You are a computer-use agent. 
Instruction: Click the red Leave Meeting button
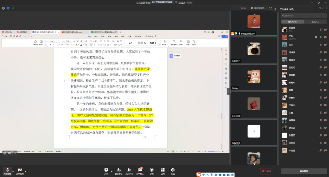point(266,171)
